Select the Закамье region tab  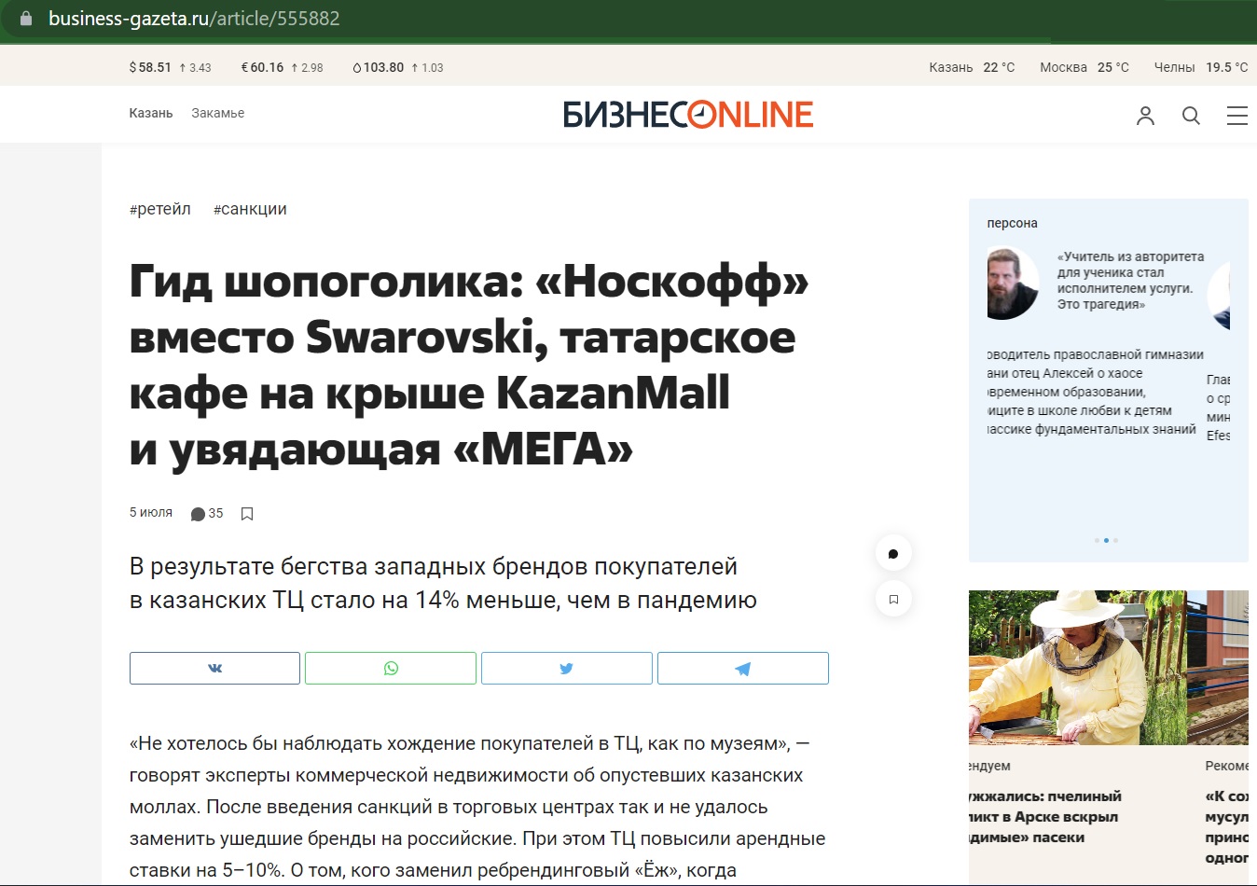tap(218, 113)
